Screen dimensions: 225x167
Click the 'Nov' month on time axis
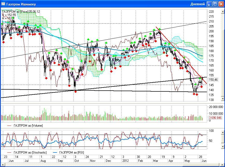[x=93, y=161]
